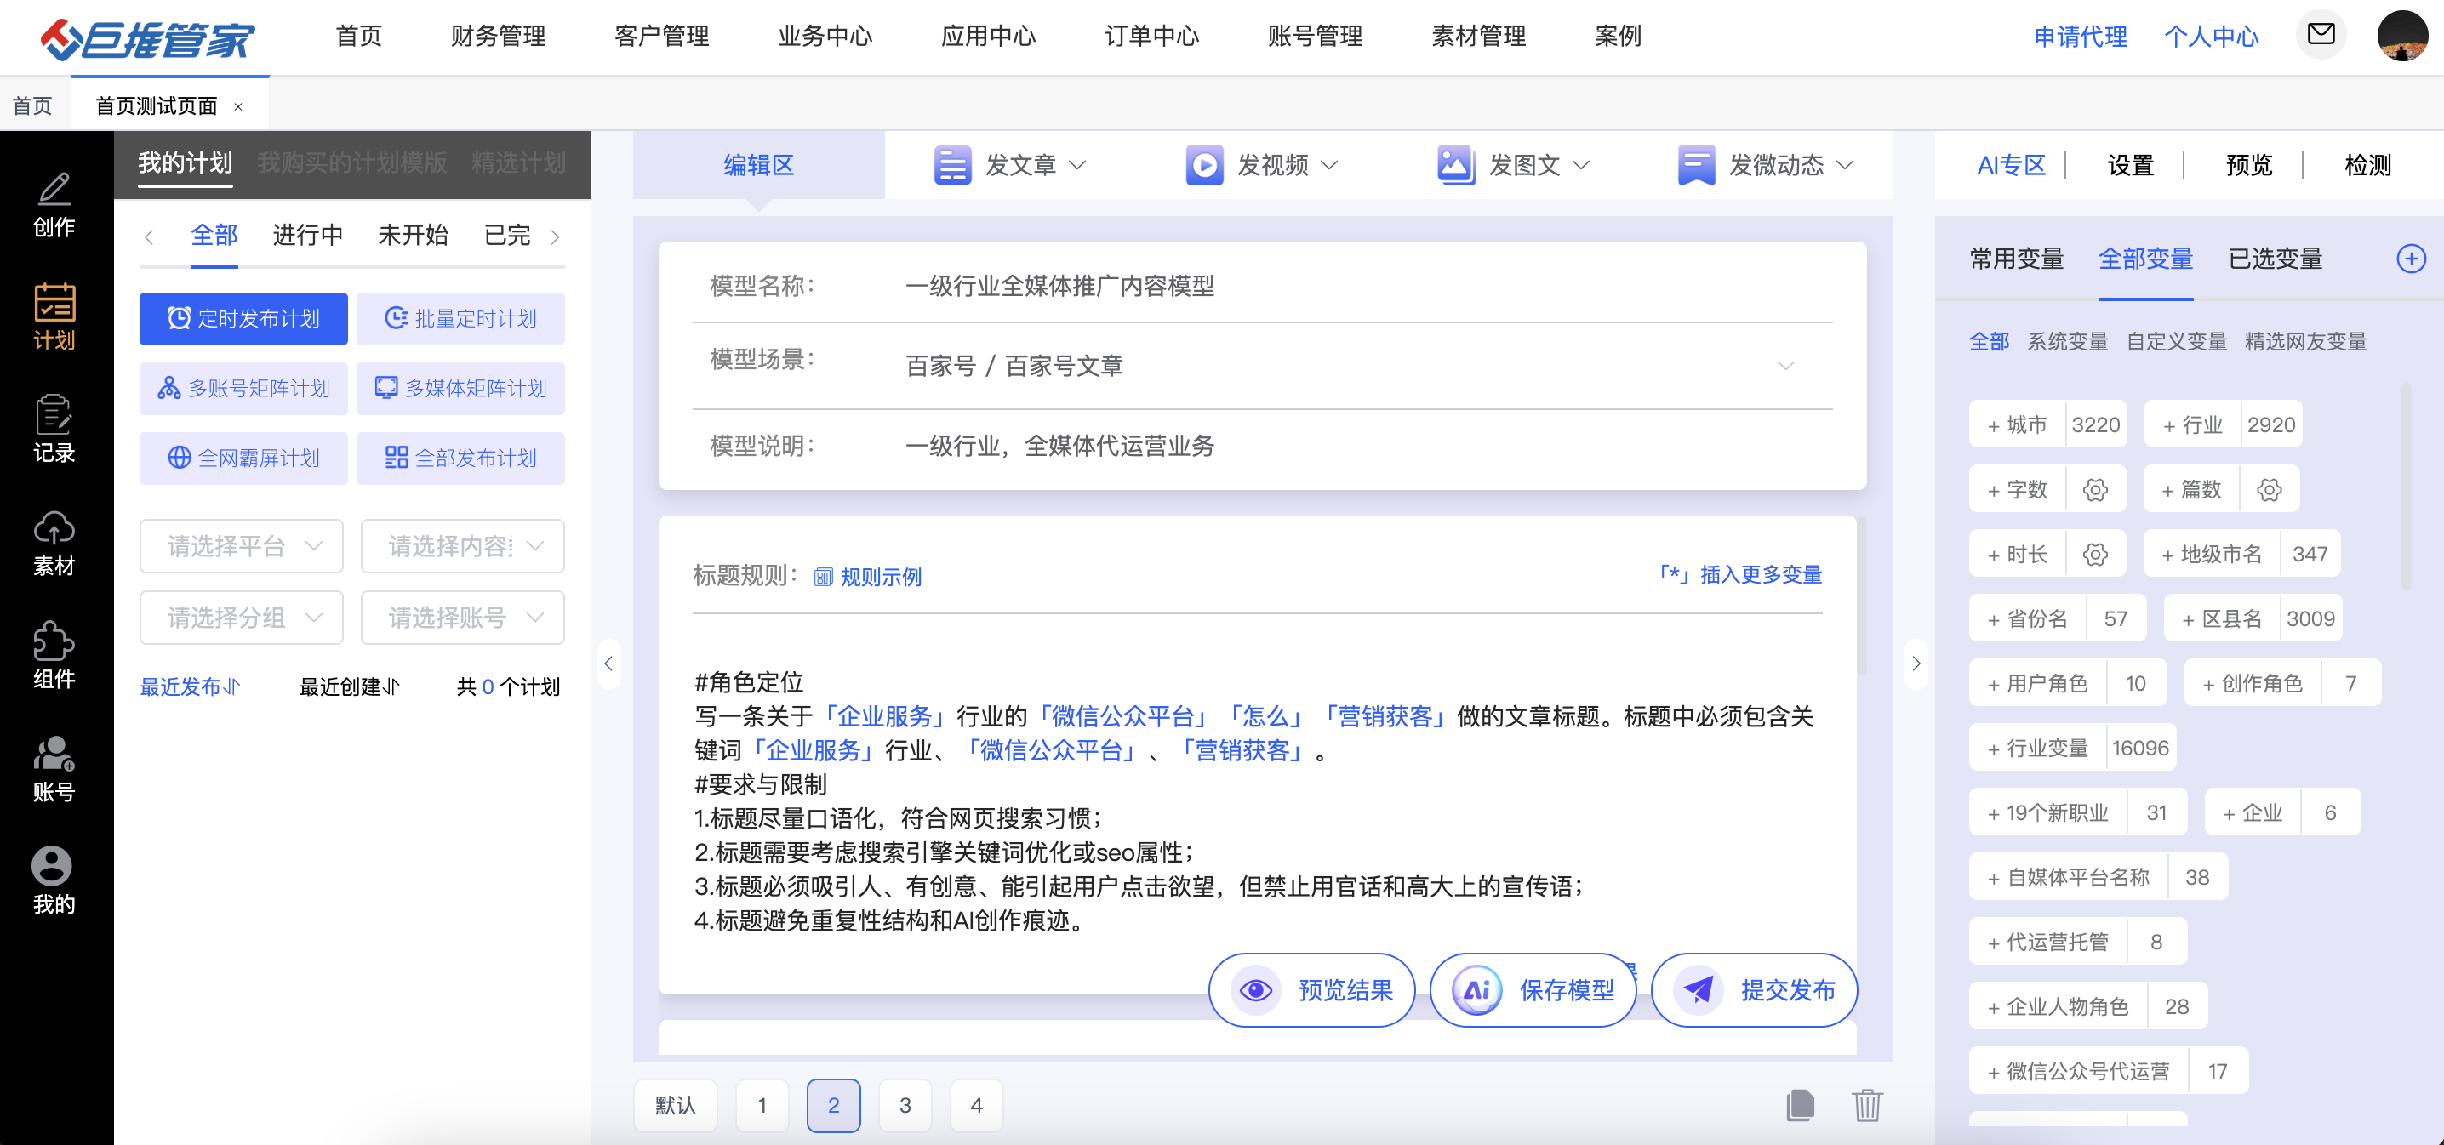Switch to the 常用变量 tab
The height and width of the screenshot is (1145, 2444).
coord(2016,259)
